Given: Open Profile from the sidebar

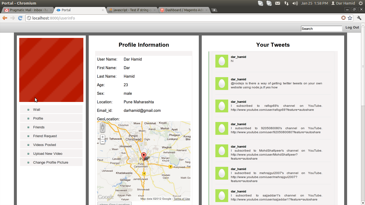Looking at the screenshot, I should [x=51, y=118].
